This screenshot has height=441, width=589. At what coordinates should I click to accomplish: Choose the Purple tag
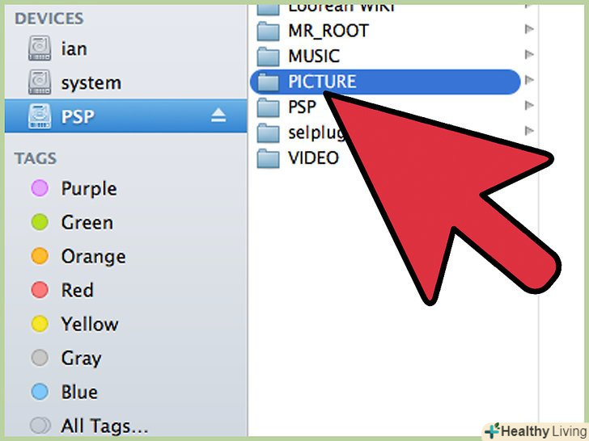pyautogui.click(x=74, y=188)
